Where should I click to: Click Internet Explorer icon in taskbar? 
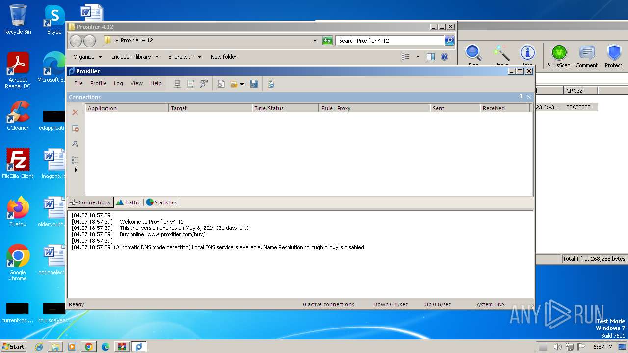point(39,347)
